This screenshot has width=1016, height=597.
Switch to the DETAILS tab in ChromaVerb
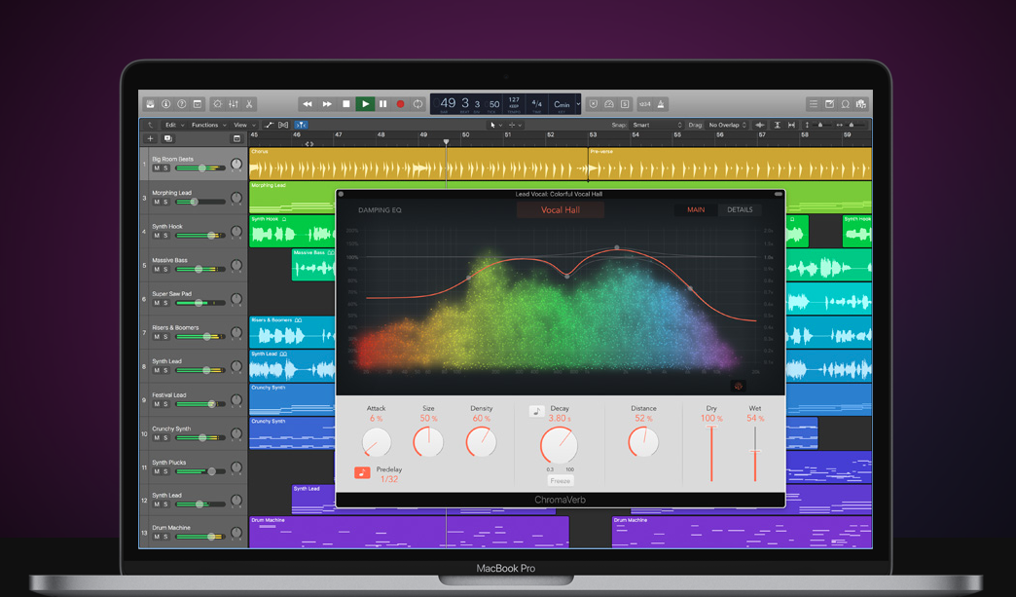740,210
